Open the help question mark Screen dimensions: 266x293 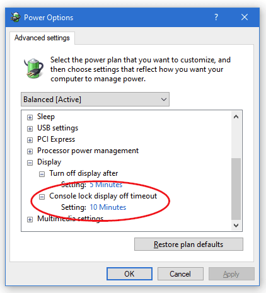(x=216, y=17)
